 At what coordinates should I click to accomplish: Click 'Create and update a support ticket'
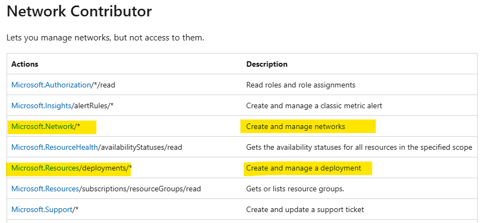coord(305,210)
